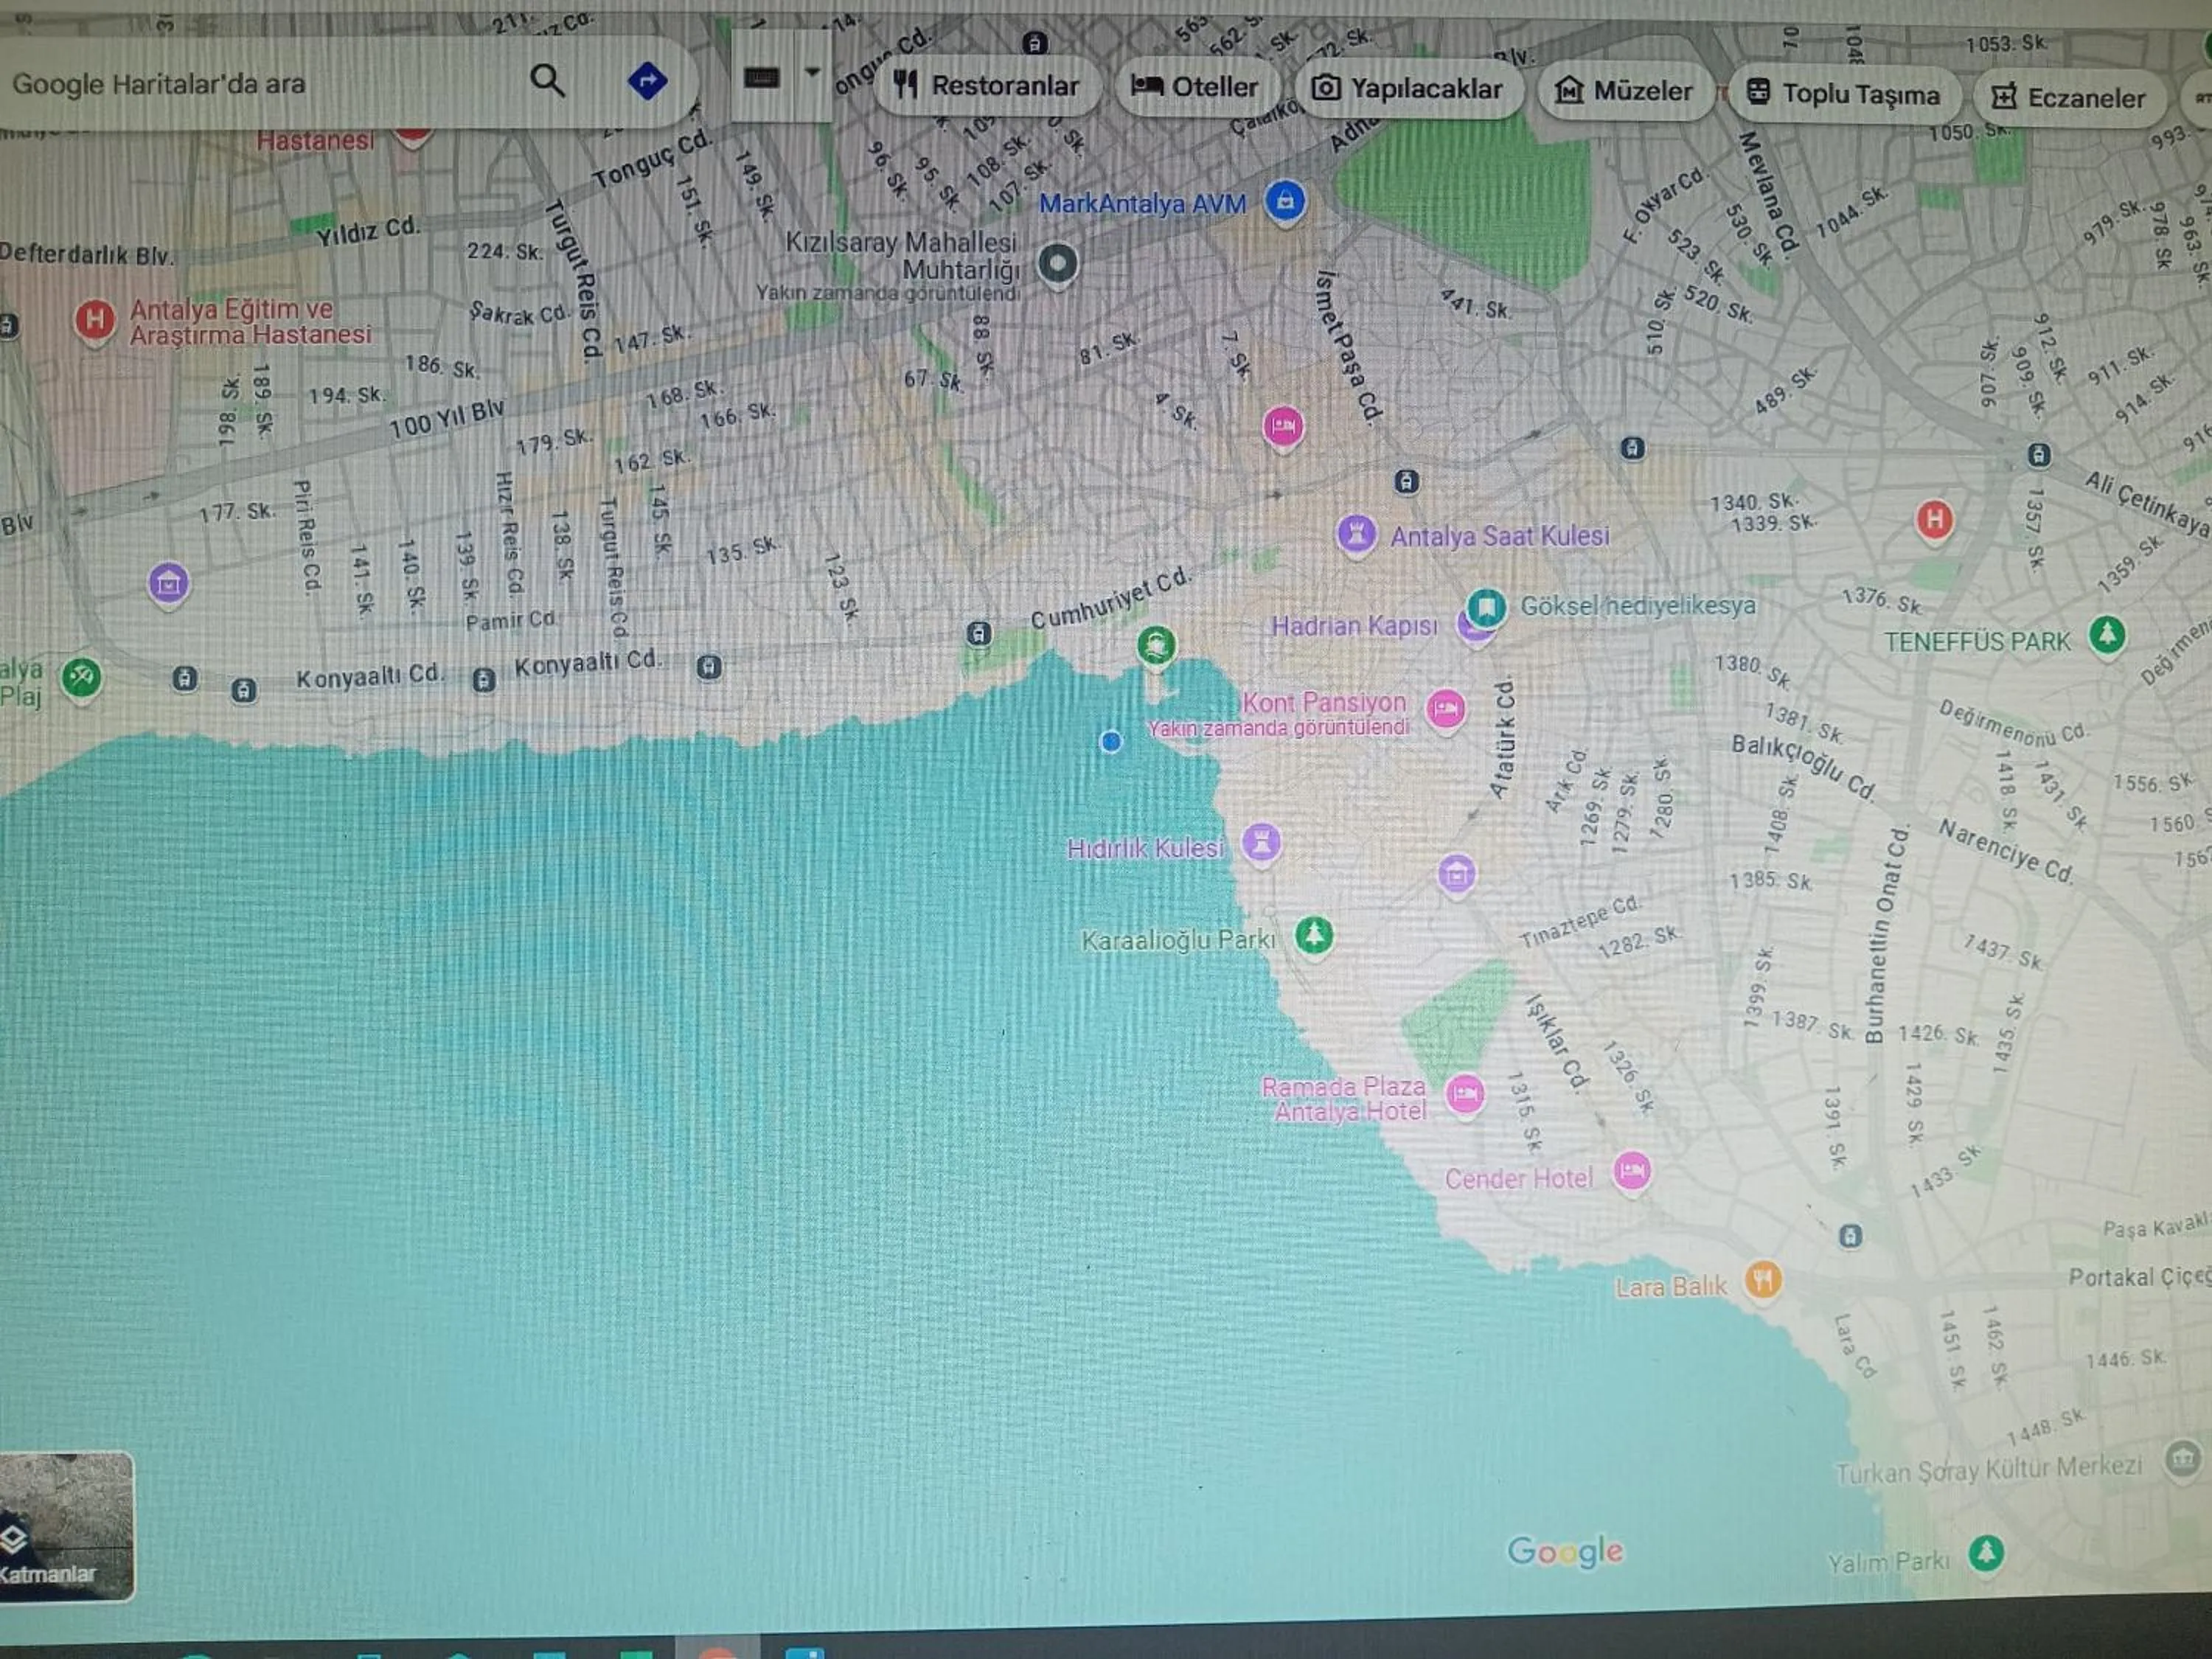Click the Kont Pansiyon hotel pin
Image resolution: width=2212 pixels, height=1659 pixels.
1445,709
